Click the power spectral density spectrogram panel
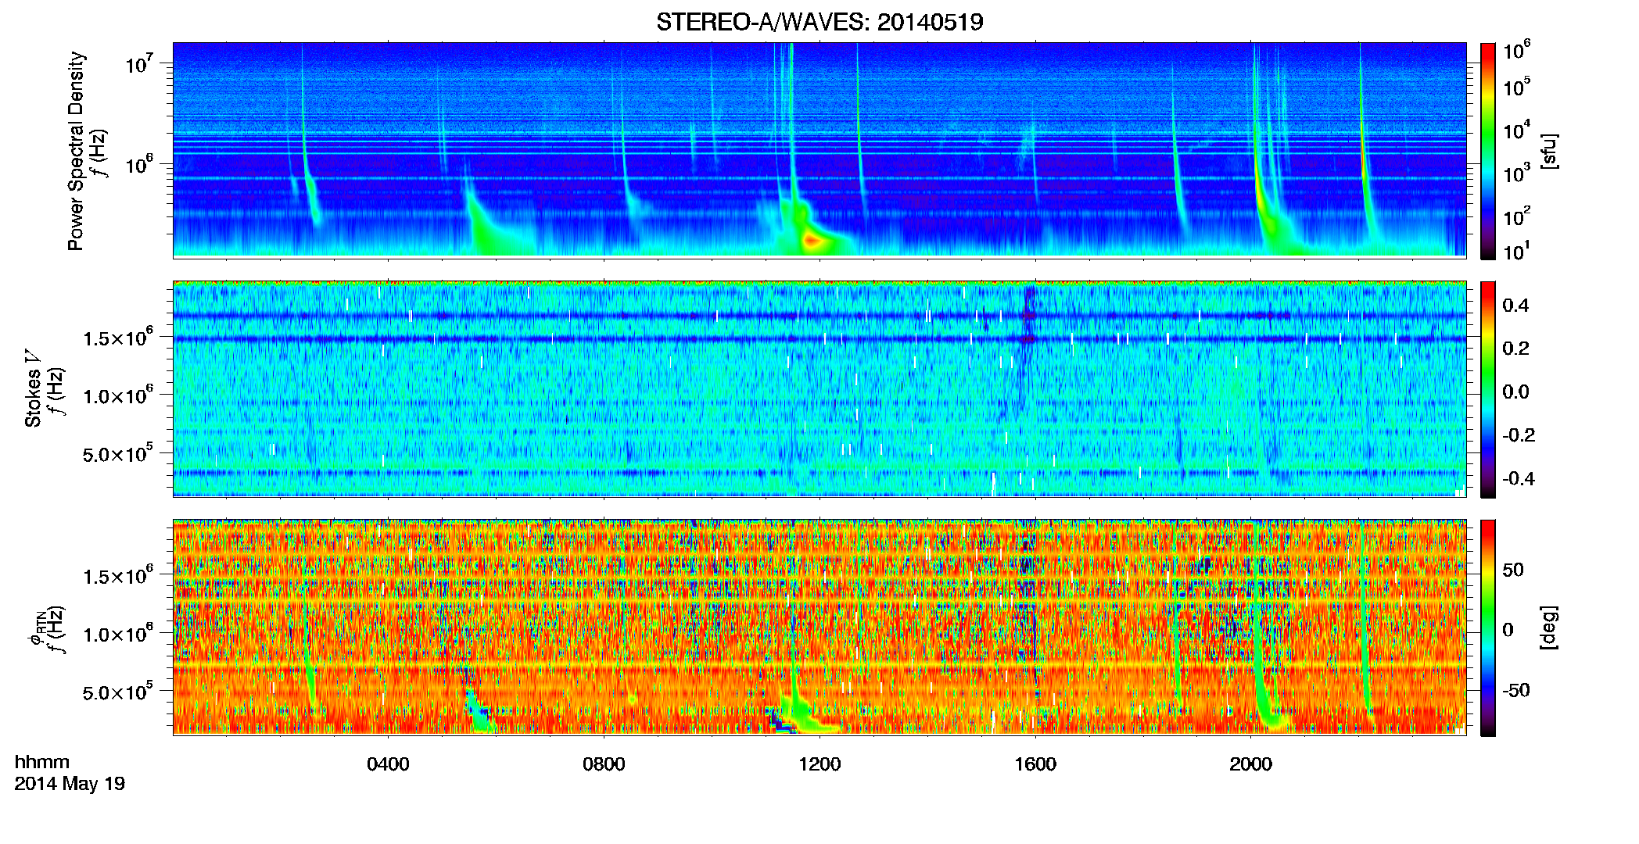Image resolution: width=1639 pixels, height=844 pixels. coord(819,150)
